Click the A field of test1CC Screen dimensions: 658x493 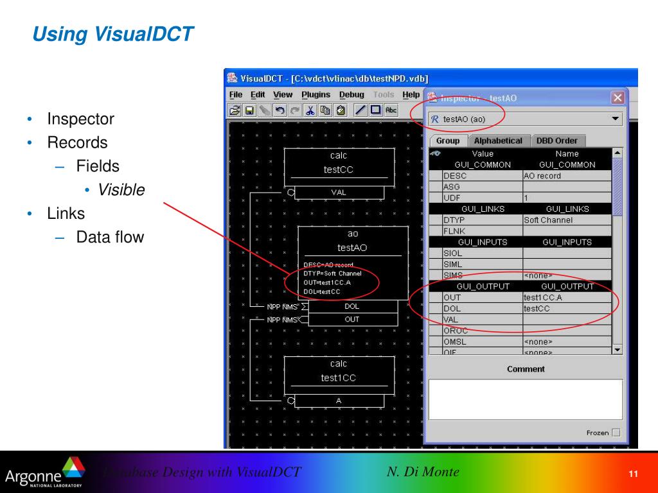(339, 401)
